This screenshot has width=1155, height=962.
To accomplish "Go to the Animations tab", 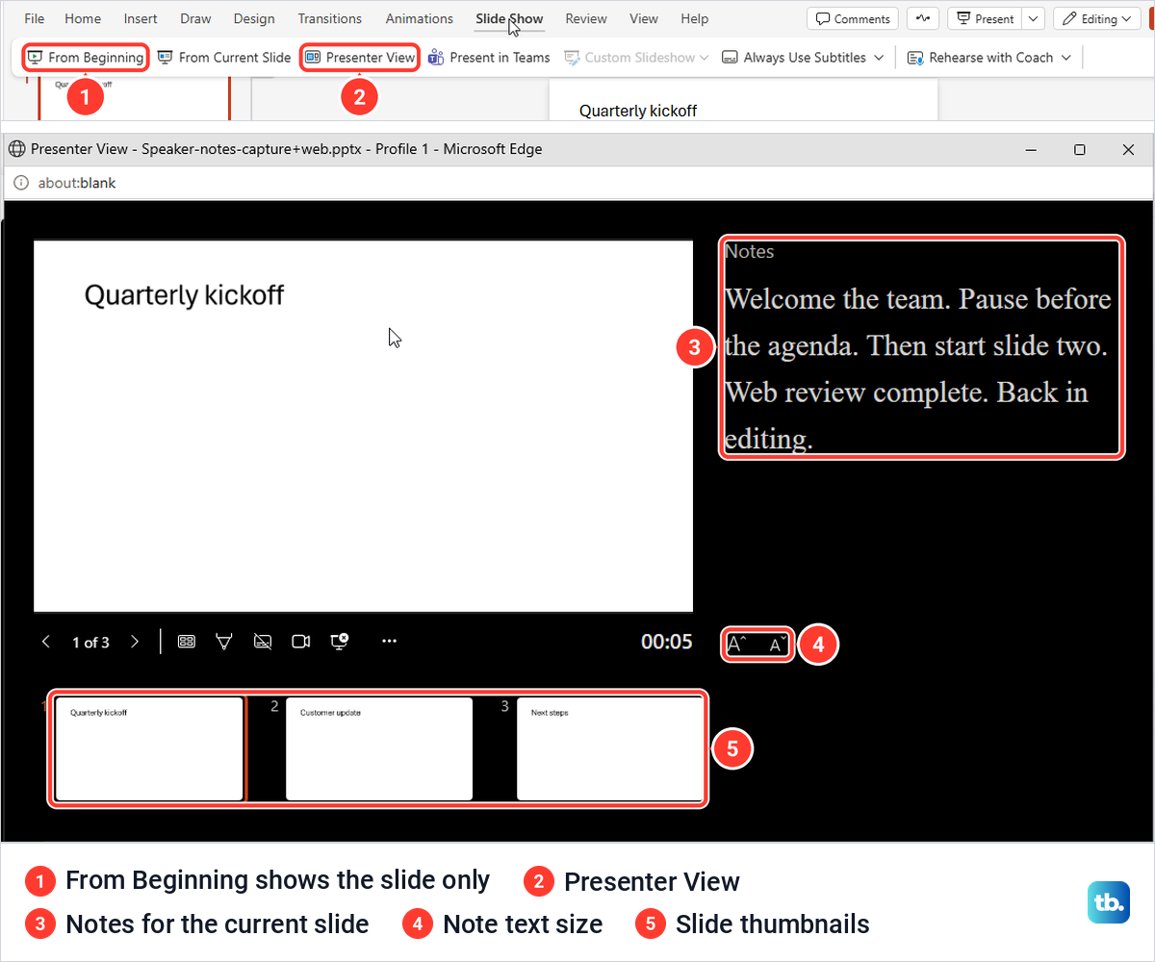I will [419, 18].
